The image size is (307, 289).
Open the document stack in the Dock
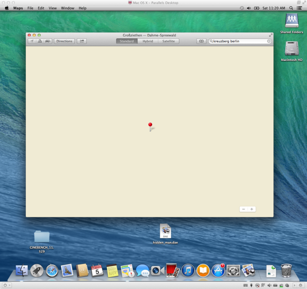271,271
